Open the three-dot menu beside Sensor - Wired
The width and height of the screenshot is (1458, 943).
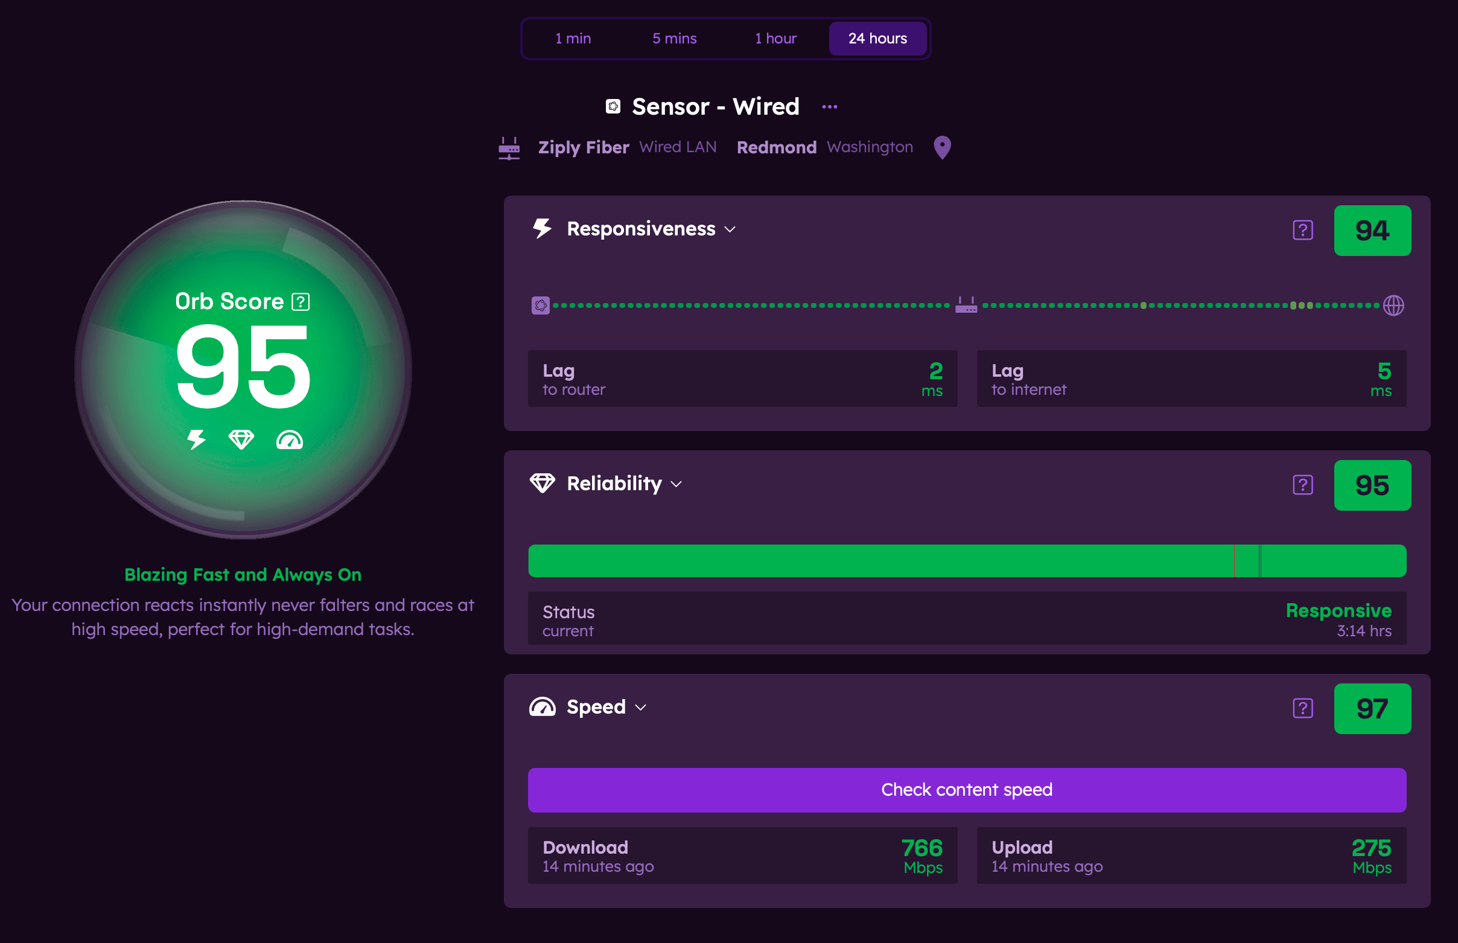point(829,107)
